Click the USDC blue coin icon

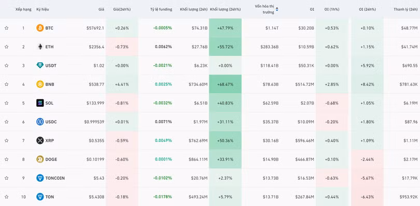click(40, 122)
